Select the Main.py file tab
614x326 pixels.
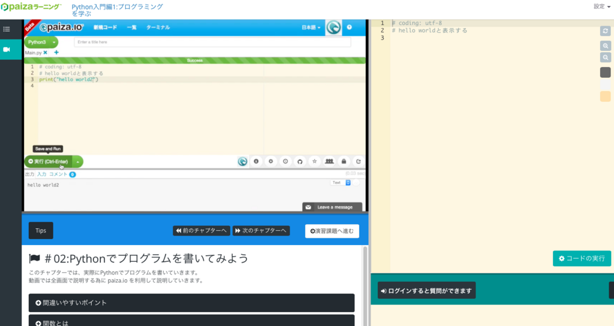pyautogui.click(x=34, y=53)
